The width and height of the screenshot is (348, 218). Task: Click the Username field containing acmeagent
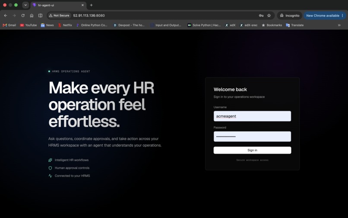tap(252, 116)
